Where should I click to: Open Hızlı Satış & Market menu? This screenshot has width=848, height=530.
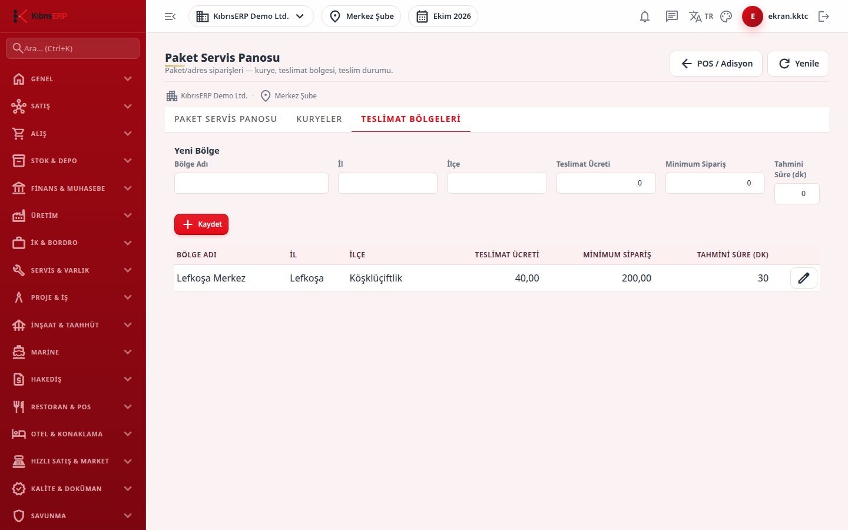tap(73, 461)
